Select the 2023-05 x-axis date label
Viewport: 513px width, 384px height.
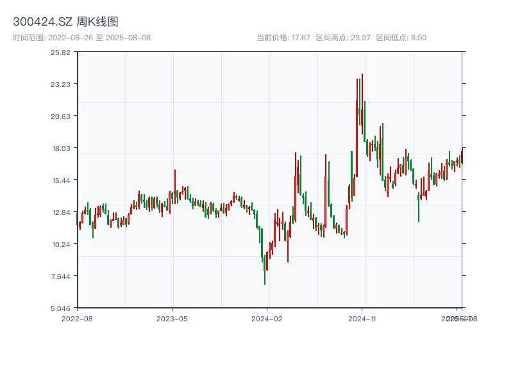tap(172, 318)
